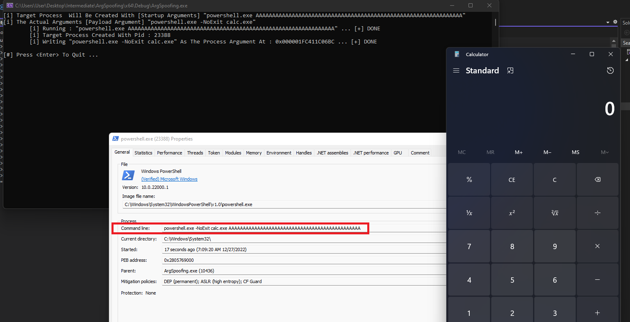Click the percent key in Calculator
This screenshot has height=322, width=630.
[469, 179]
